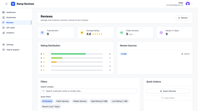198x111 pixels.
Task: Click the Review Sources heading
Action: pos(128,46)
